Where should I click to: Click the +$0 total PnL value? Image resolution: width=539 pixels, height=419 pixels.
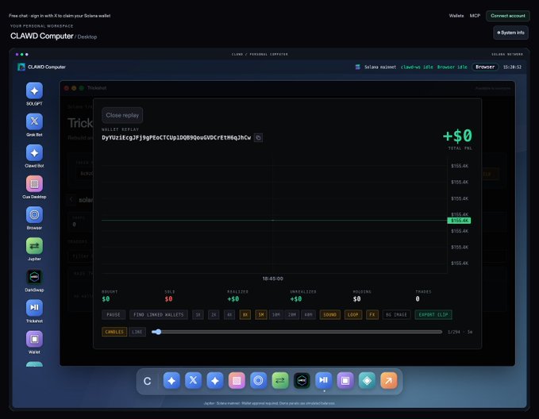tap(457, 136)
